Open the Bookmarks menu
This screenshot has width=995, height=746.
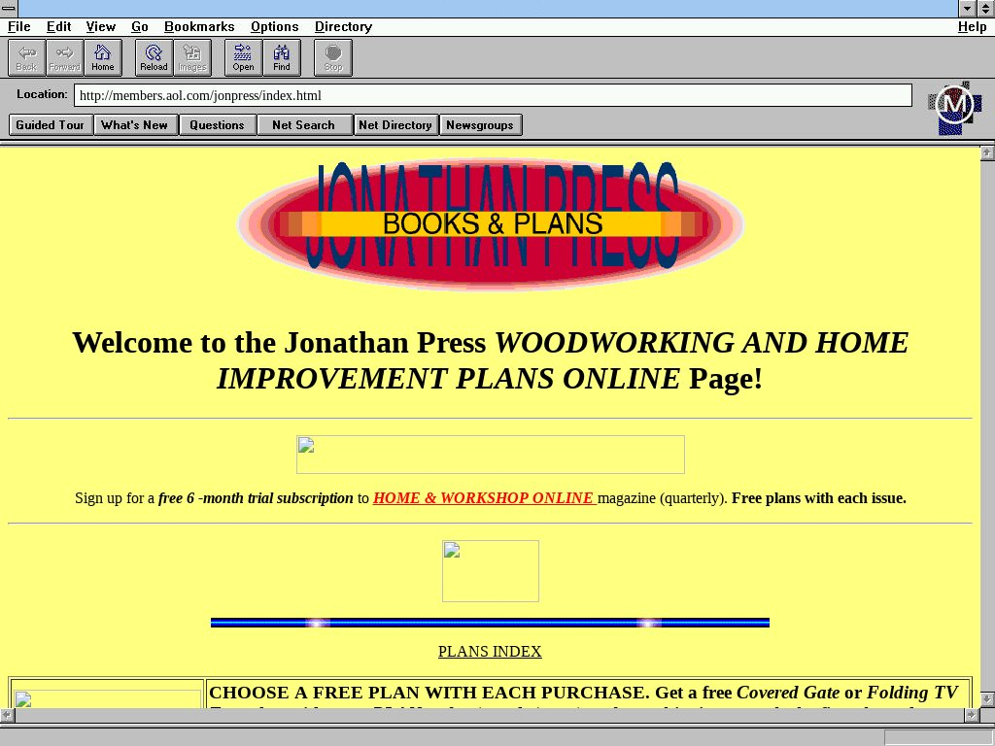click(199, 26)
